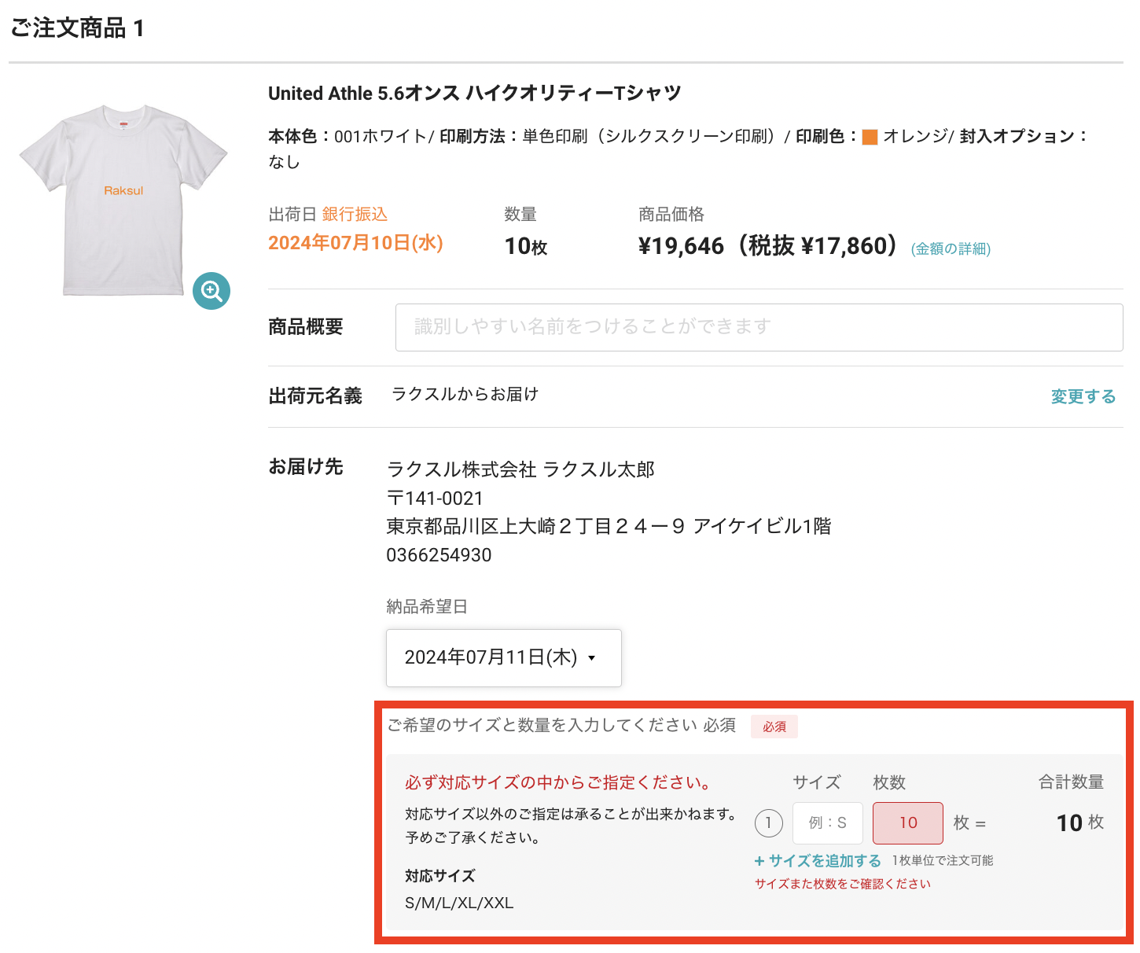This screenshot has width=1140, height=953.
Task: Click the 合計数量 total 10 枚 value
Action: pos(1080,822)
